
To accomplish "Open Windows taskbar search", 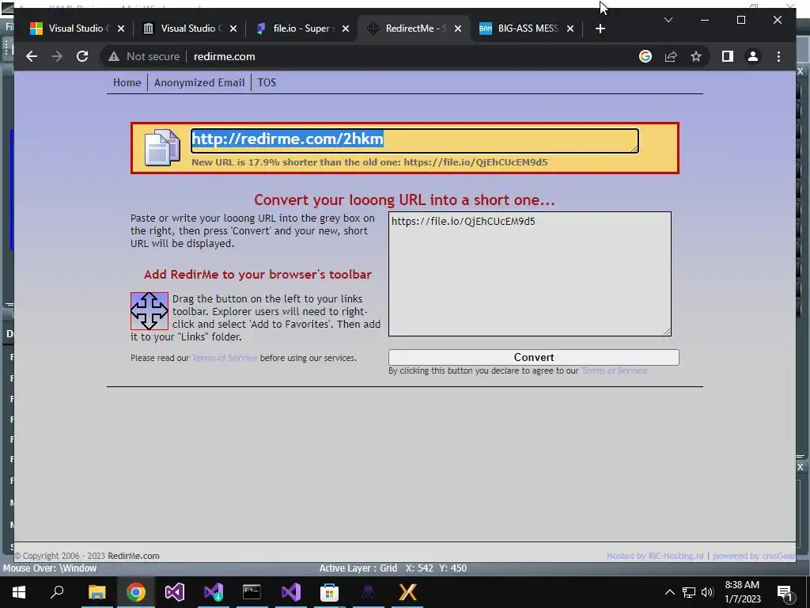I will tap(57, 592).
